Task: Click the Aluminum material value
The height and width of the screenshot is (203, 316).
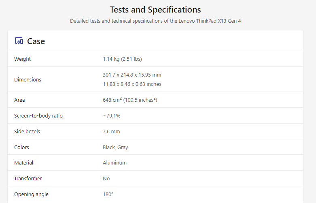Action: (115, 163)
